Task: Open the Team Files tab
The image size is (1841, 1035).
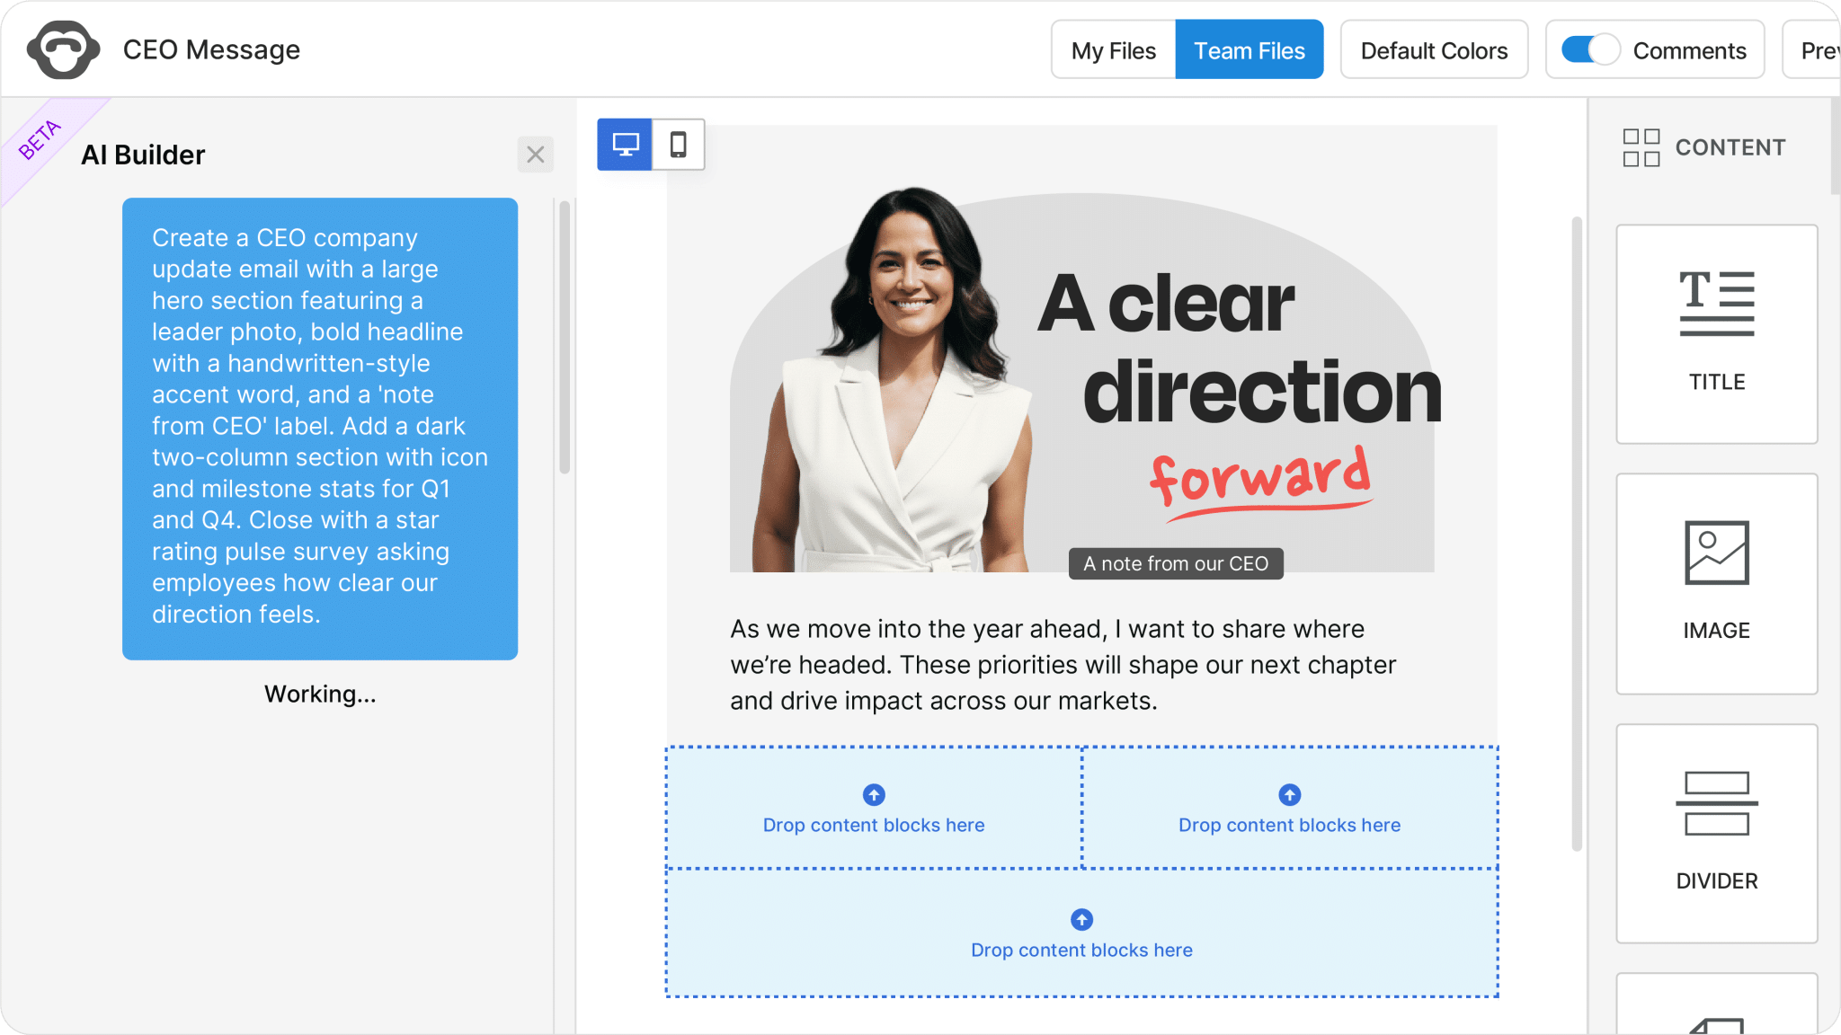Action: click(x=1250, y=50)
